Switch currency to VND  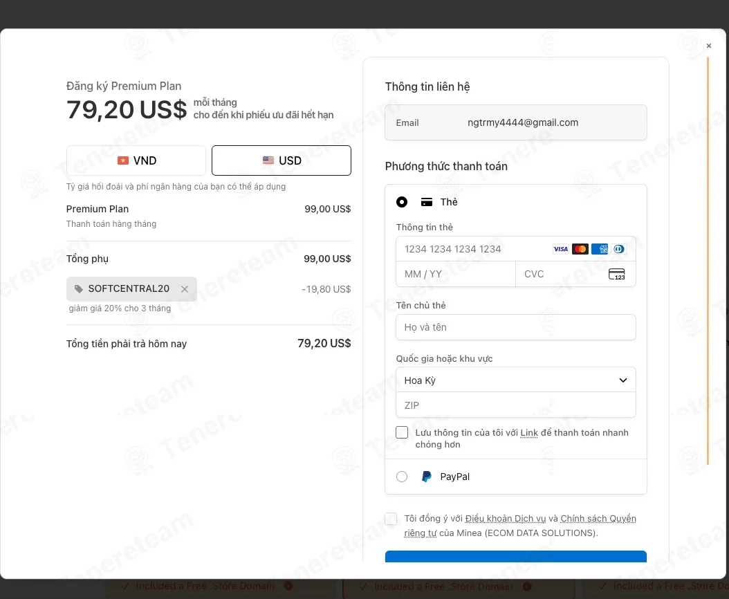coord(136,160)
